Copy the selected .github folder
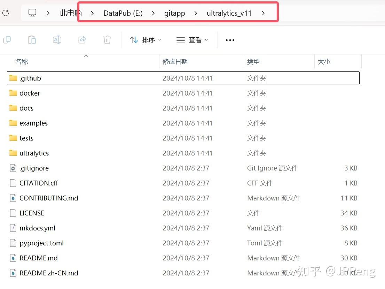Image resolution: width=385 pixels, height=289 pixels. tap(7, 40)
